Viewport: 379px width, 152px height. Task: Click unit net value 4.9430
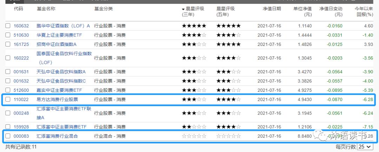[305, 99]
